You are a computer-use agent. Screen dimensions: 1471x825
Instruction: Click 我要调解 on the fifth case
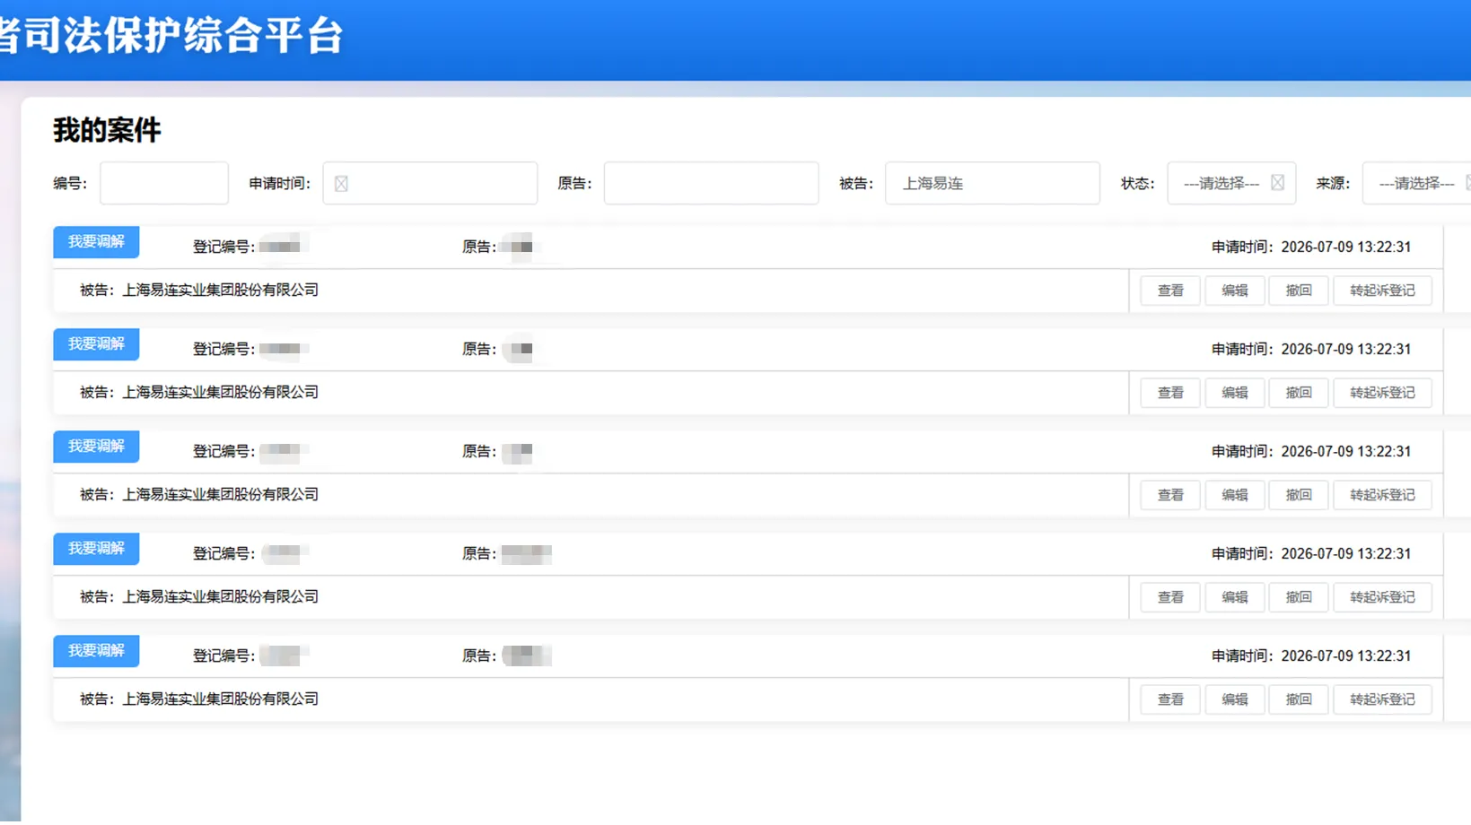pyautogui.click(x=96, y=651)
